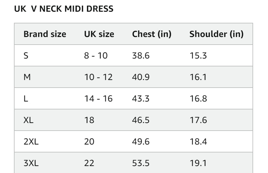Click chest value 46.5

click(x=141, y=120)
